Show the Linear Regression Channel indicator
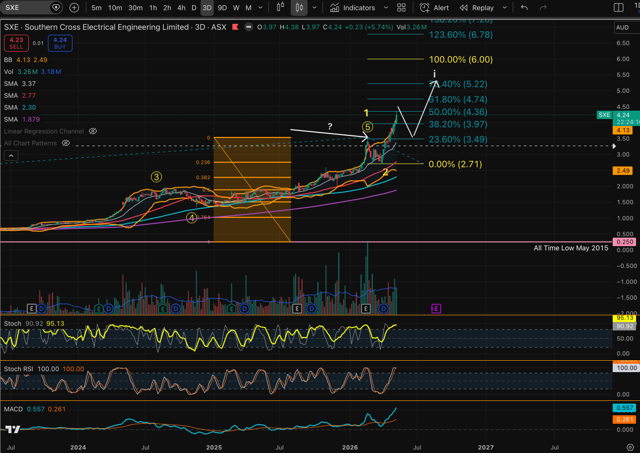Screen dimensions: 640x453 click(92, 131)
